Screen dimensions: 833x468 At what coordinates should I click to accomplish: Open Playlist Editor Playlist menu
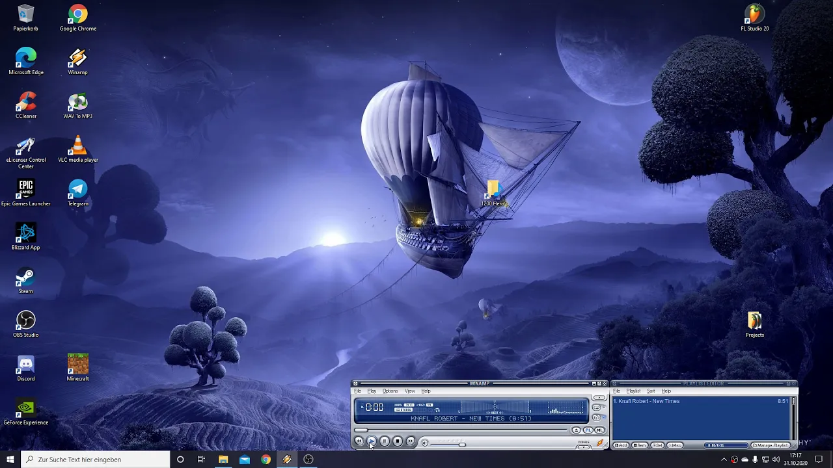(633, 391)
